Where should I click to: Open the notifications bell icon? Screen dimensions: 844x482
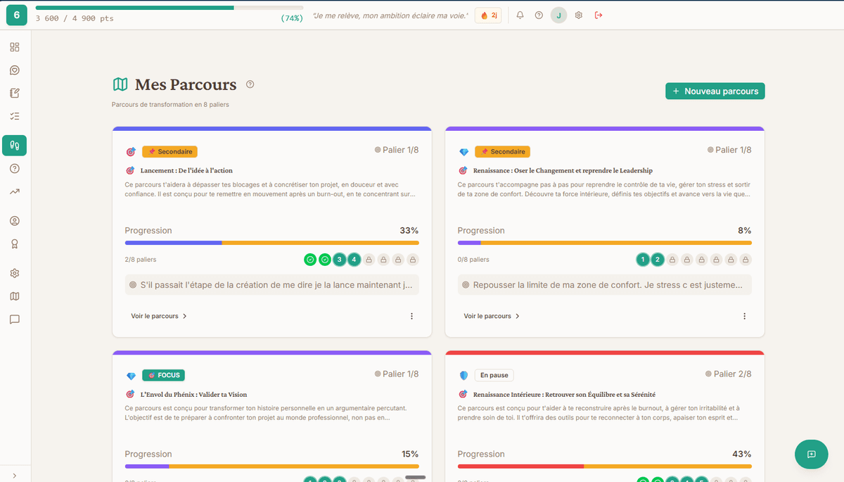coord(520,15)
